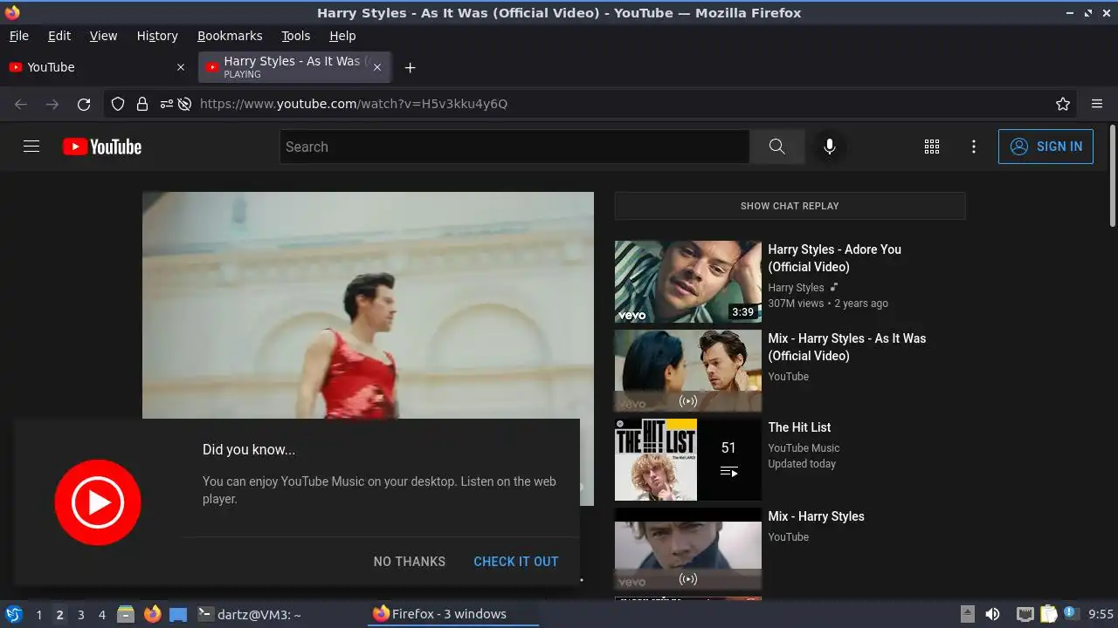1118x628 pixels.
Task: Click SHOW CHAT REPLAY button
Action: pyautogui.click(x=790, y=206)
